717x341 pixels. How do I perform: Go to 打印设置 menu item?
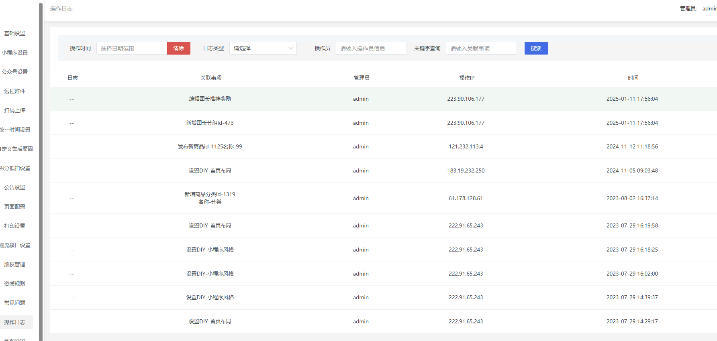point(15,226)
